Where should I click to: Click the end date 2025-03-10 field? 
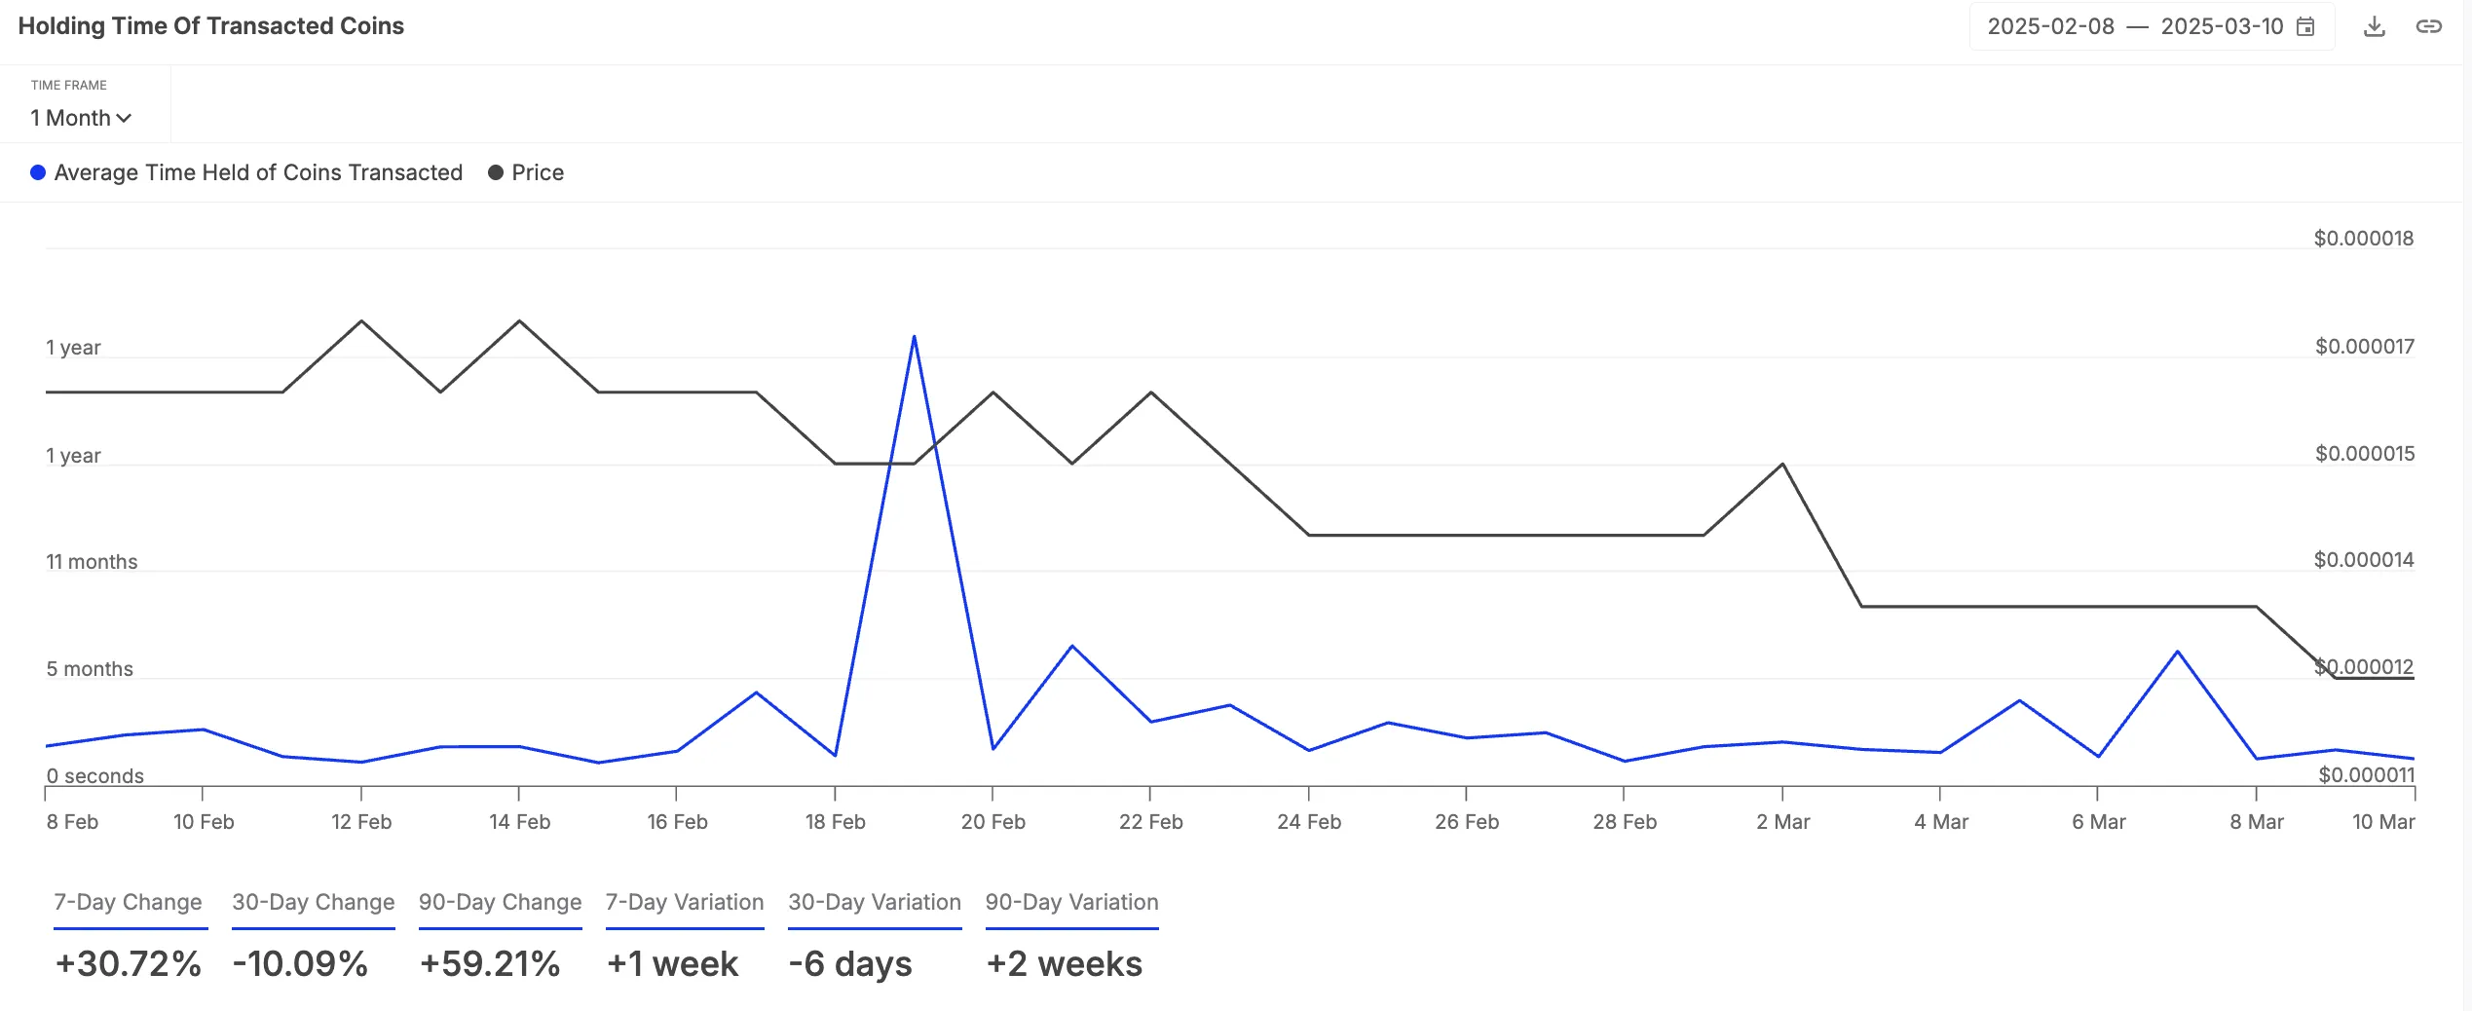point(2222,26)
